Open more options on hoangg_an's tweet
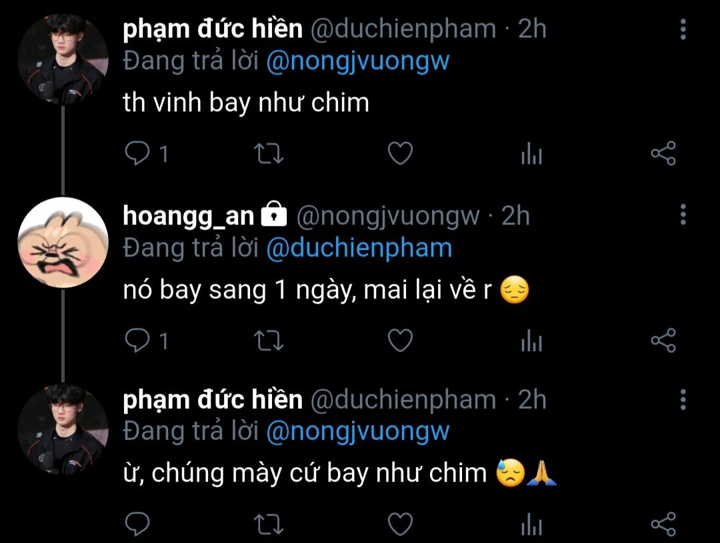Screen dimensions: 720x543 (x=683, y=215)
